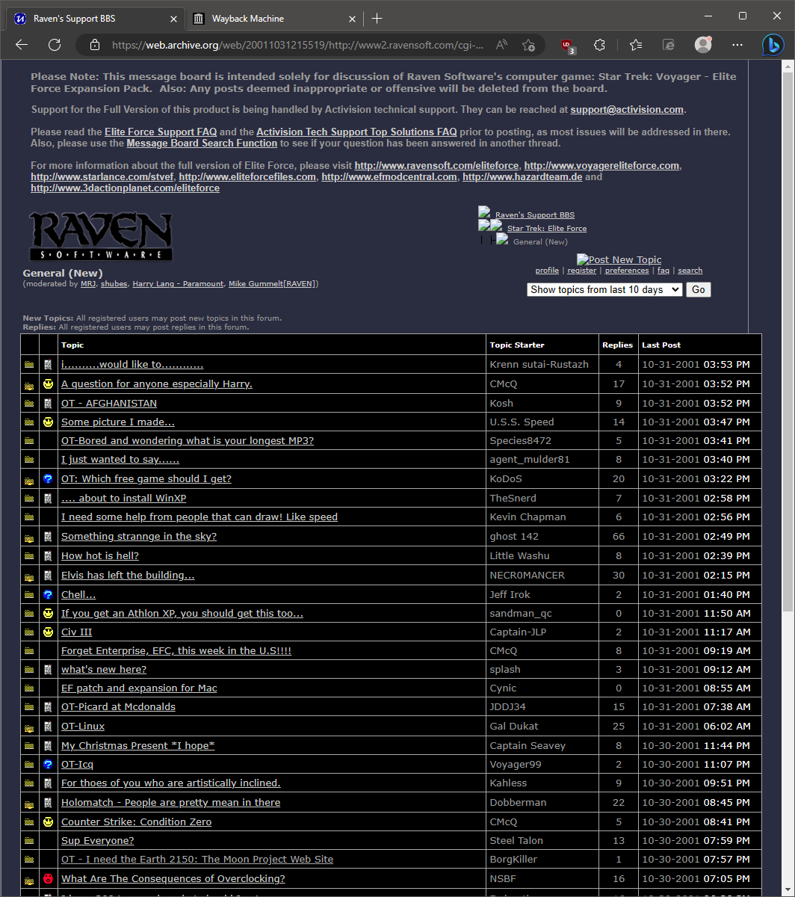This screenshot has width=795, height=897.
Task: Open topic '.... about to install WinXP'
Action: point(123,499)
